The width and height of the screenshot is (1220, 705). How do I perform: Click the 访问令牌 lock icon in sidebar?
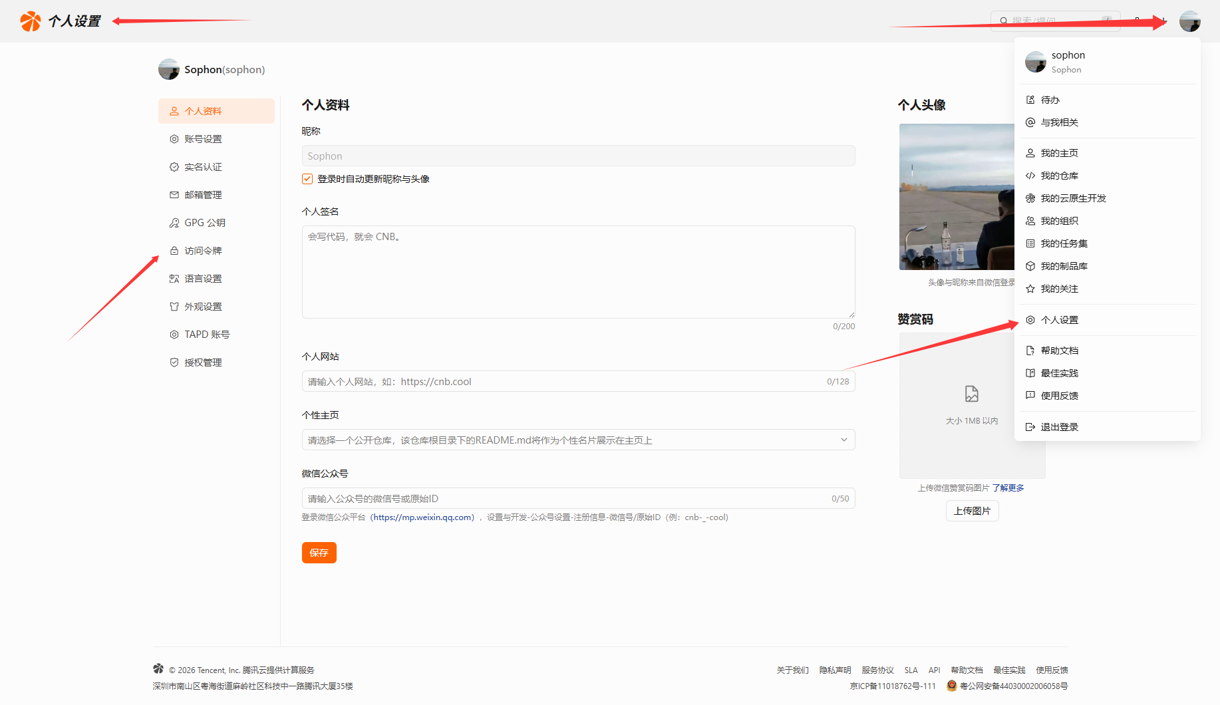coord(174,251)
